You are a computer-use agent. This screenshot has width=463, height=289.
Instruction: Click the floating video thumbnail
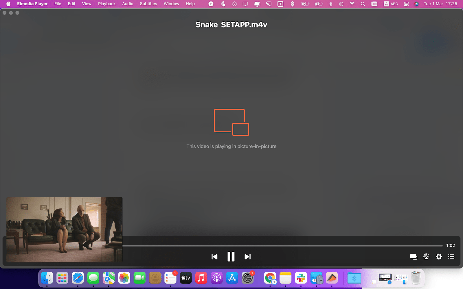[x=64, y=229]
